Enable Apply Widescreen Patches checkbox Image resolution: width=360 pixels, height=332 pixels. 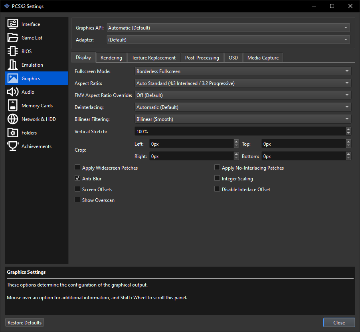click(77, 167)
